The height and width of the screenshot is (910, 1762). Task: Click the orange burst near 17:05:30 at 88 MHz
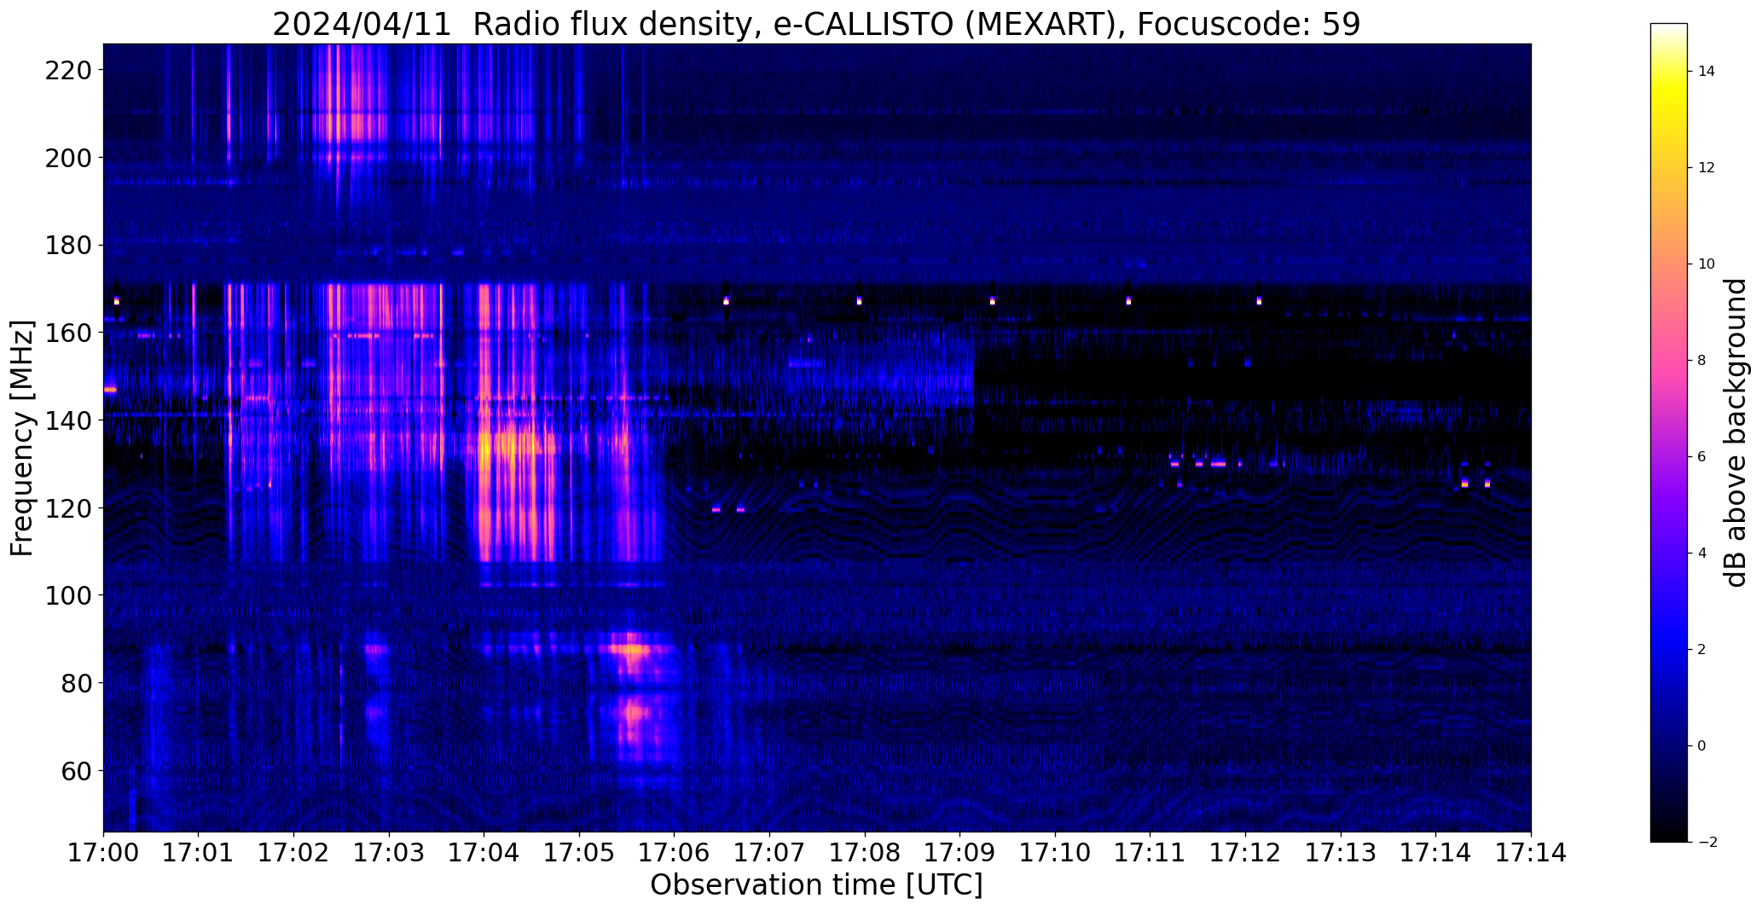pos(632,649)
